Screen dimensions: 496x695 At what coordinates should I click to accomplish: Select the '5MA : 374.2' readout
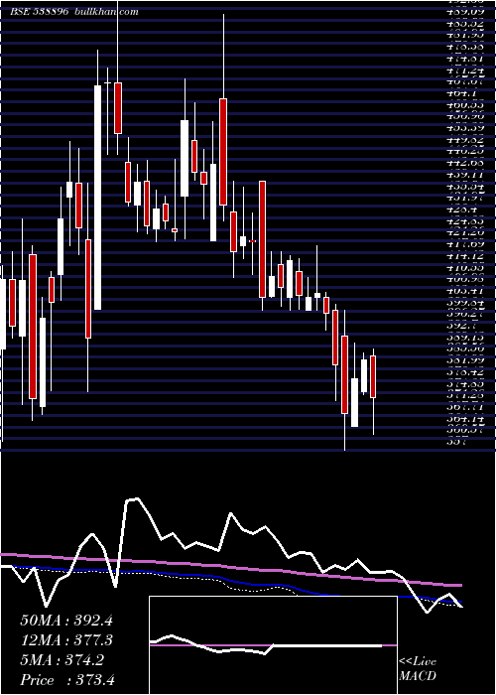click(62, 660)
